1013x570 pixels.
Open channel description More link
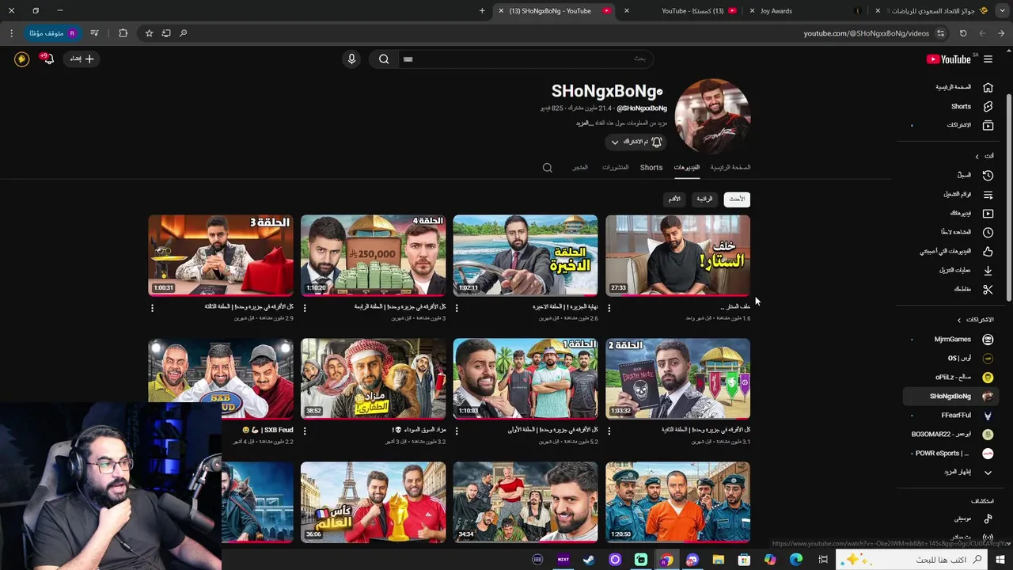coord(583,123)
